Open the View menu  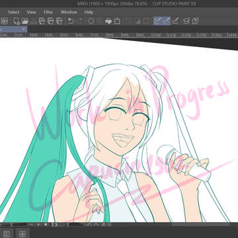click(x=31, y=13)
